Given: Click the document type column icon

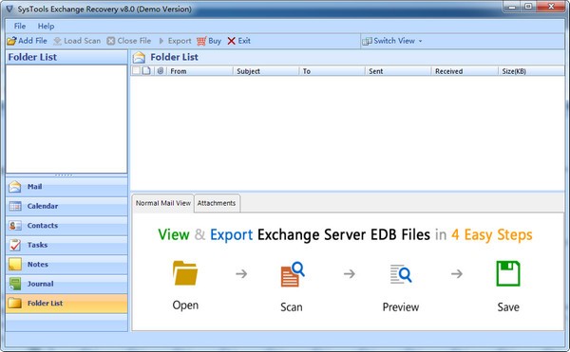Looking at the screenshot, I should [146, 71].
